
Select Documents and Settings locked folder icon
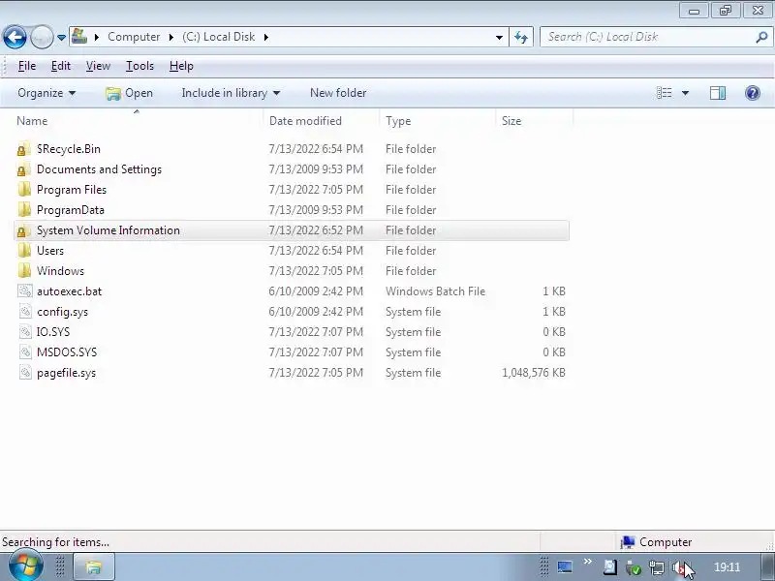pyautogui.click(x=23, y=169)
